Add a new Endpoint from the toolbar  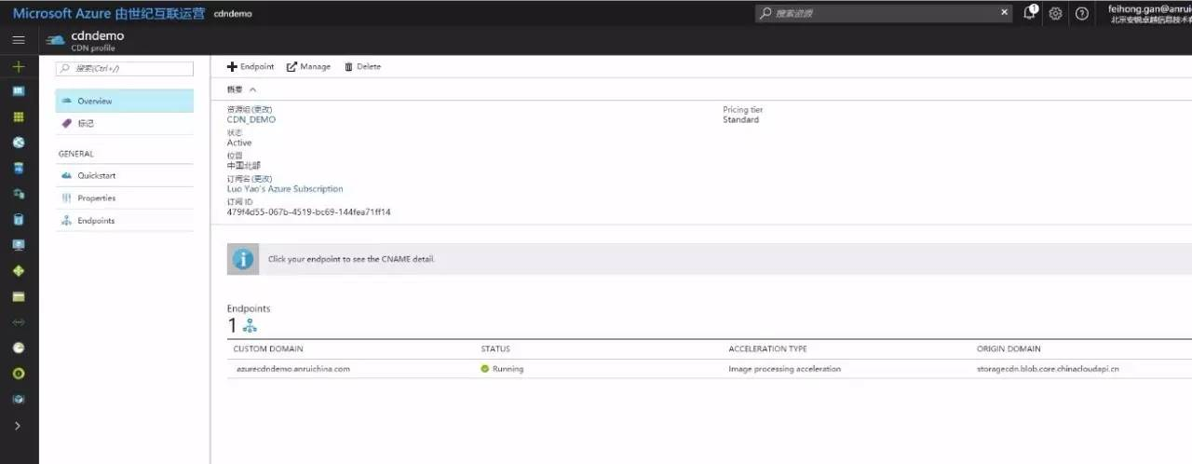251,66
